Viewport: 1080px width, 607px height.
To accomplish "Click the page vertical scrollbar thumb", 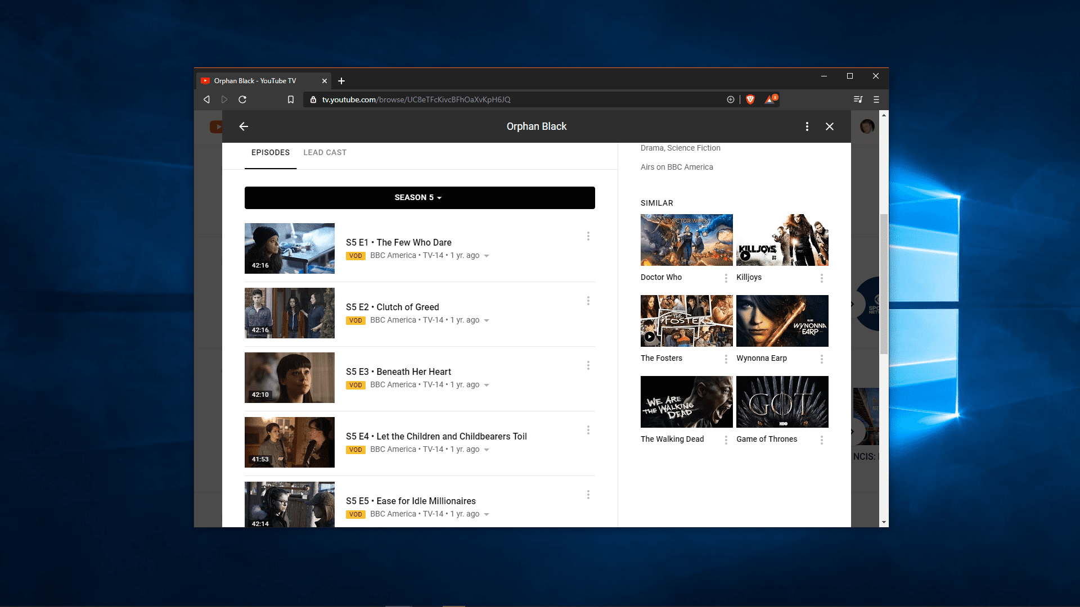I will 884,284.
